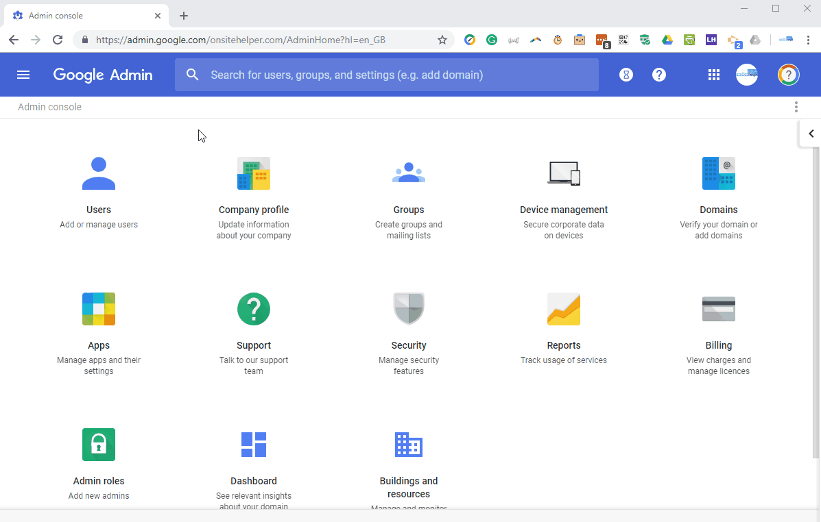Open Company profile buildings icon

click(x=253, y=173)
